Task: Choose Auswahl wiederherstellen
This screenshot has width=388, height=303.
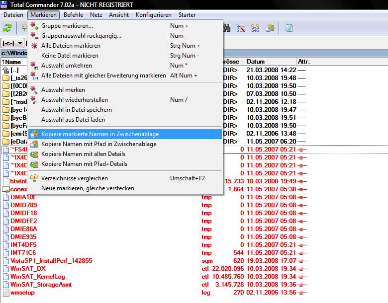Action: [125, 100]
